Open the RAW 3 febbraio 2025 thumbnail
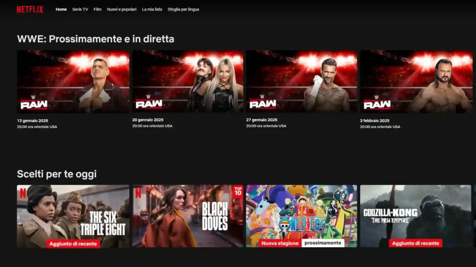Image resolution: width=476 pixels, height=267 pixels. coord(416,82)
